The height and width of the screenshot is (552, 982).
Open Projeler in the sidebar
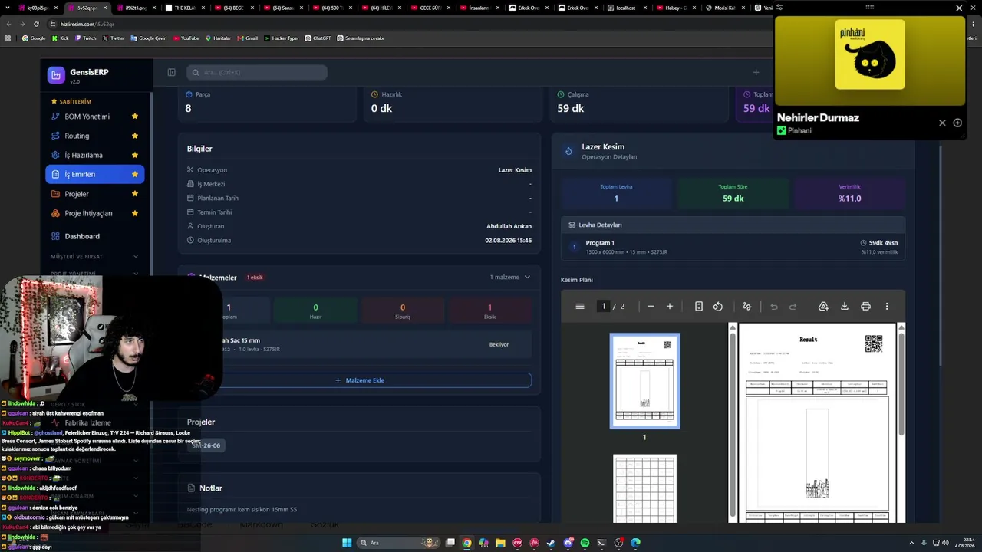coord(94,194)
